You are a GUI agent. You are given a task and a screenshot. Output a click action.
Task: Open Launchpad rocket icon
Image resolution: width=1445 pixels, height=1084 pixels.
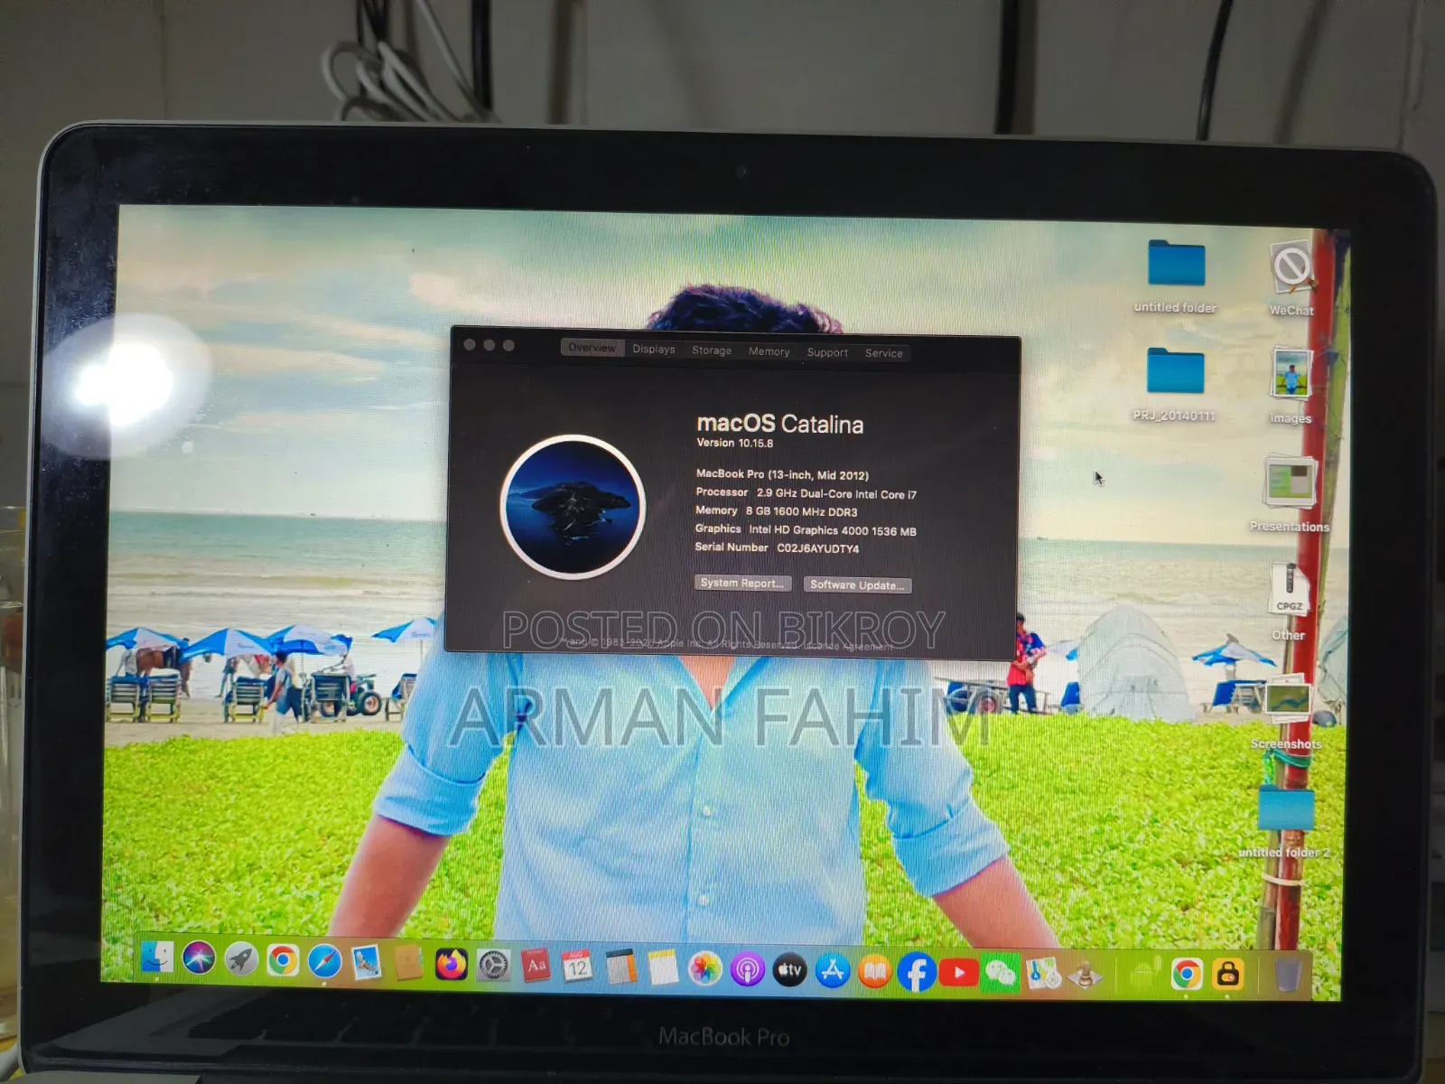(x=241, y=959)
